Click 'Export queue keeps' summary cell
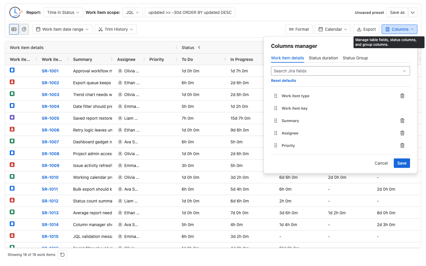 tap(92, 83)
